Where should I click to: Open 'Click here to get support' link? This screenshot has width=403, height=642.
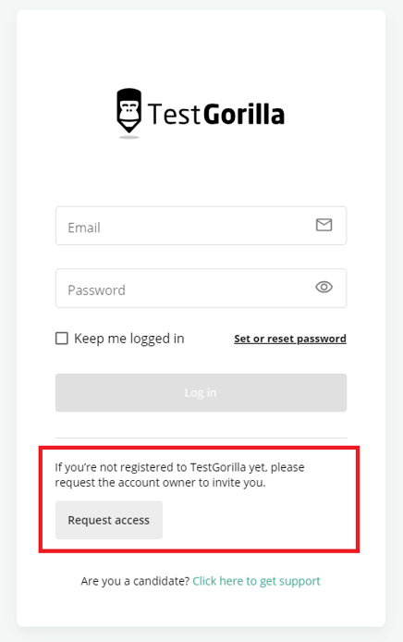[257, 581]
